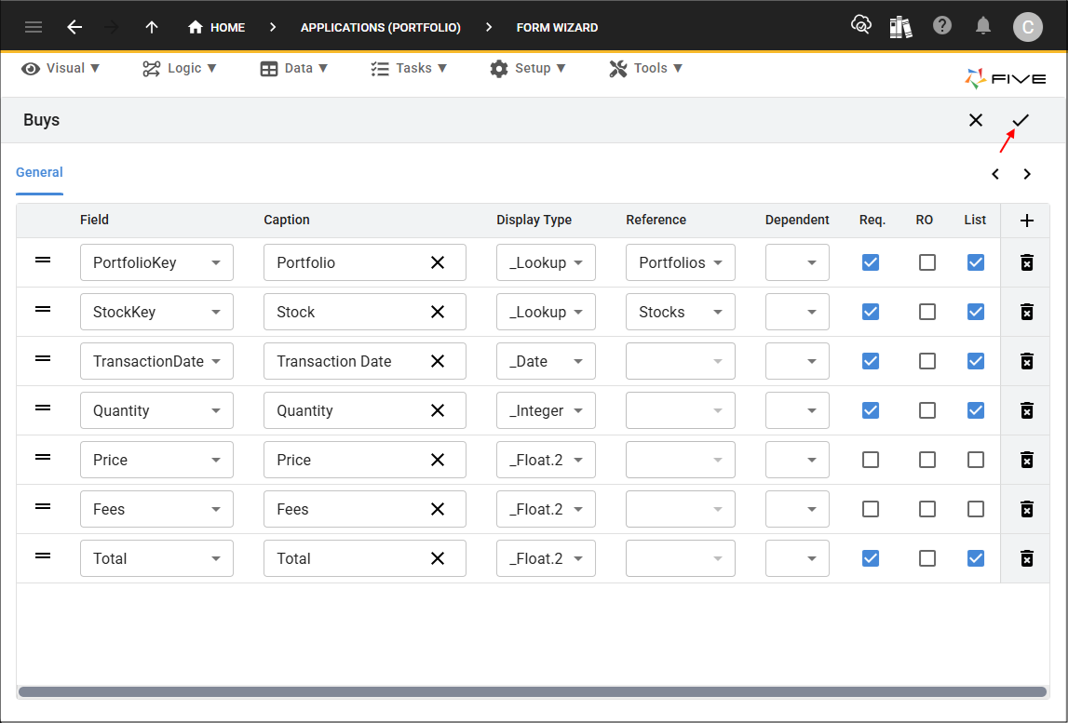The height and width of the screenshot is (723, 1068).
Task: View notifications bell
Action: (x=983, y=26)
